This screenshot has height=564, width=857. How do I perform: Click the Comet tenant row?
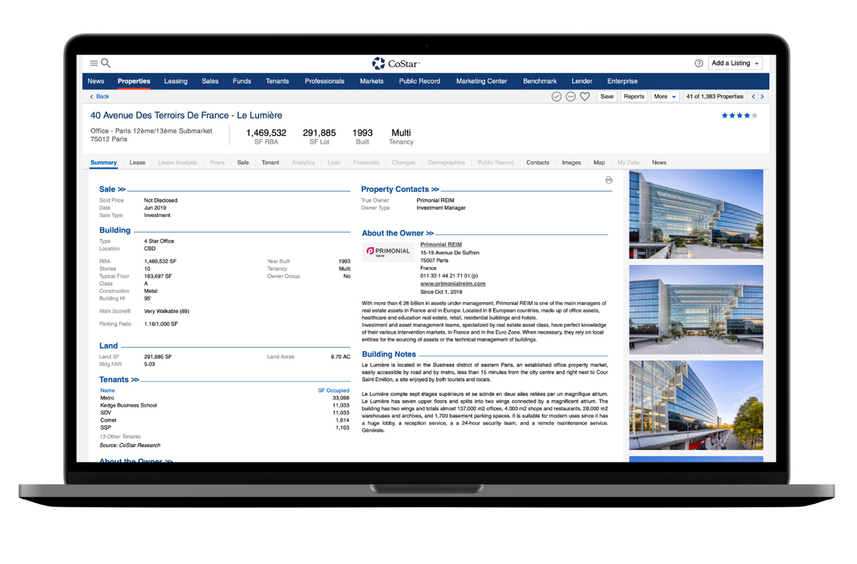coord(225,420)
